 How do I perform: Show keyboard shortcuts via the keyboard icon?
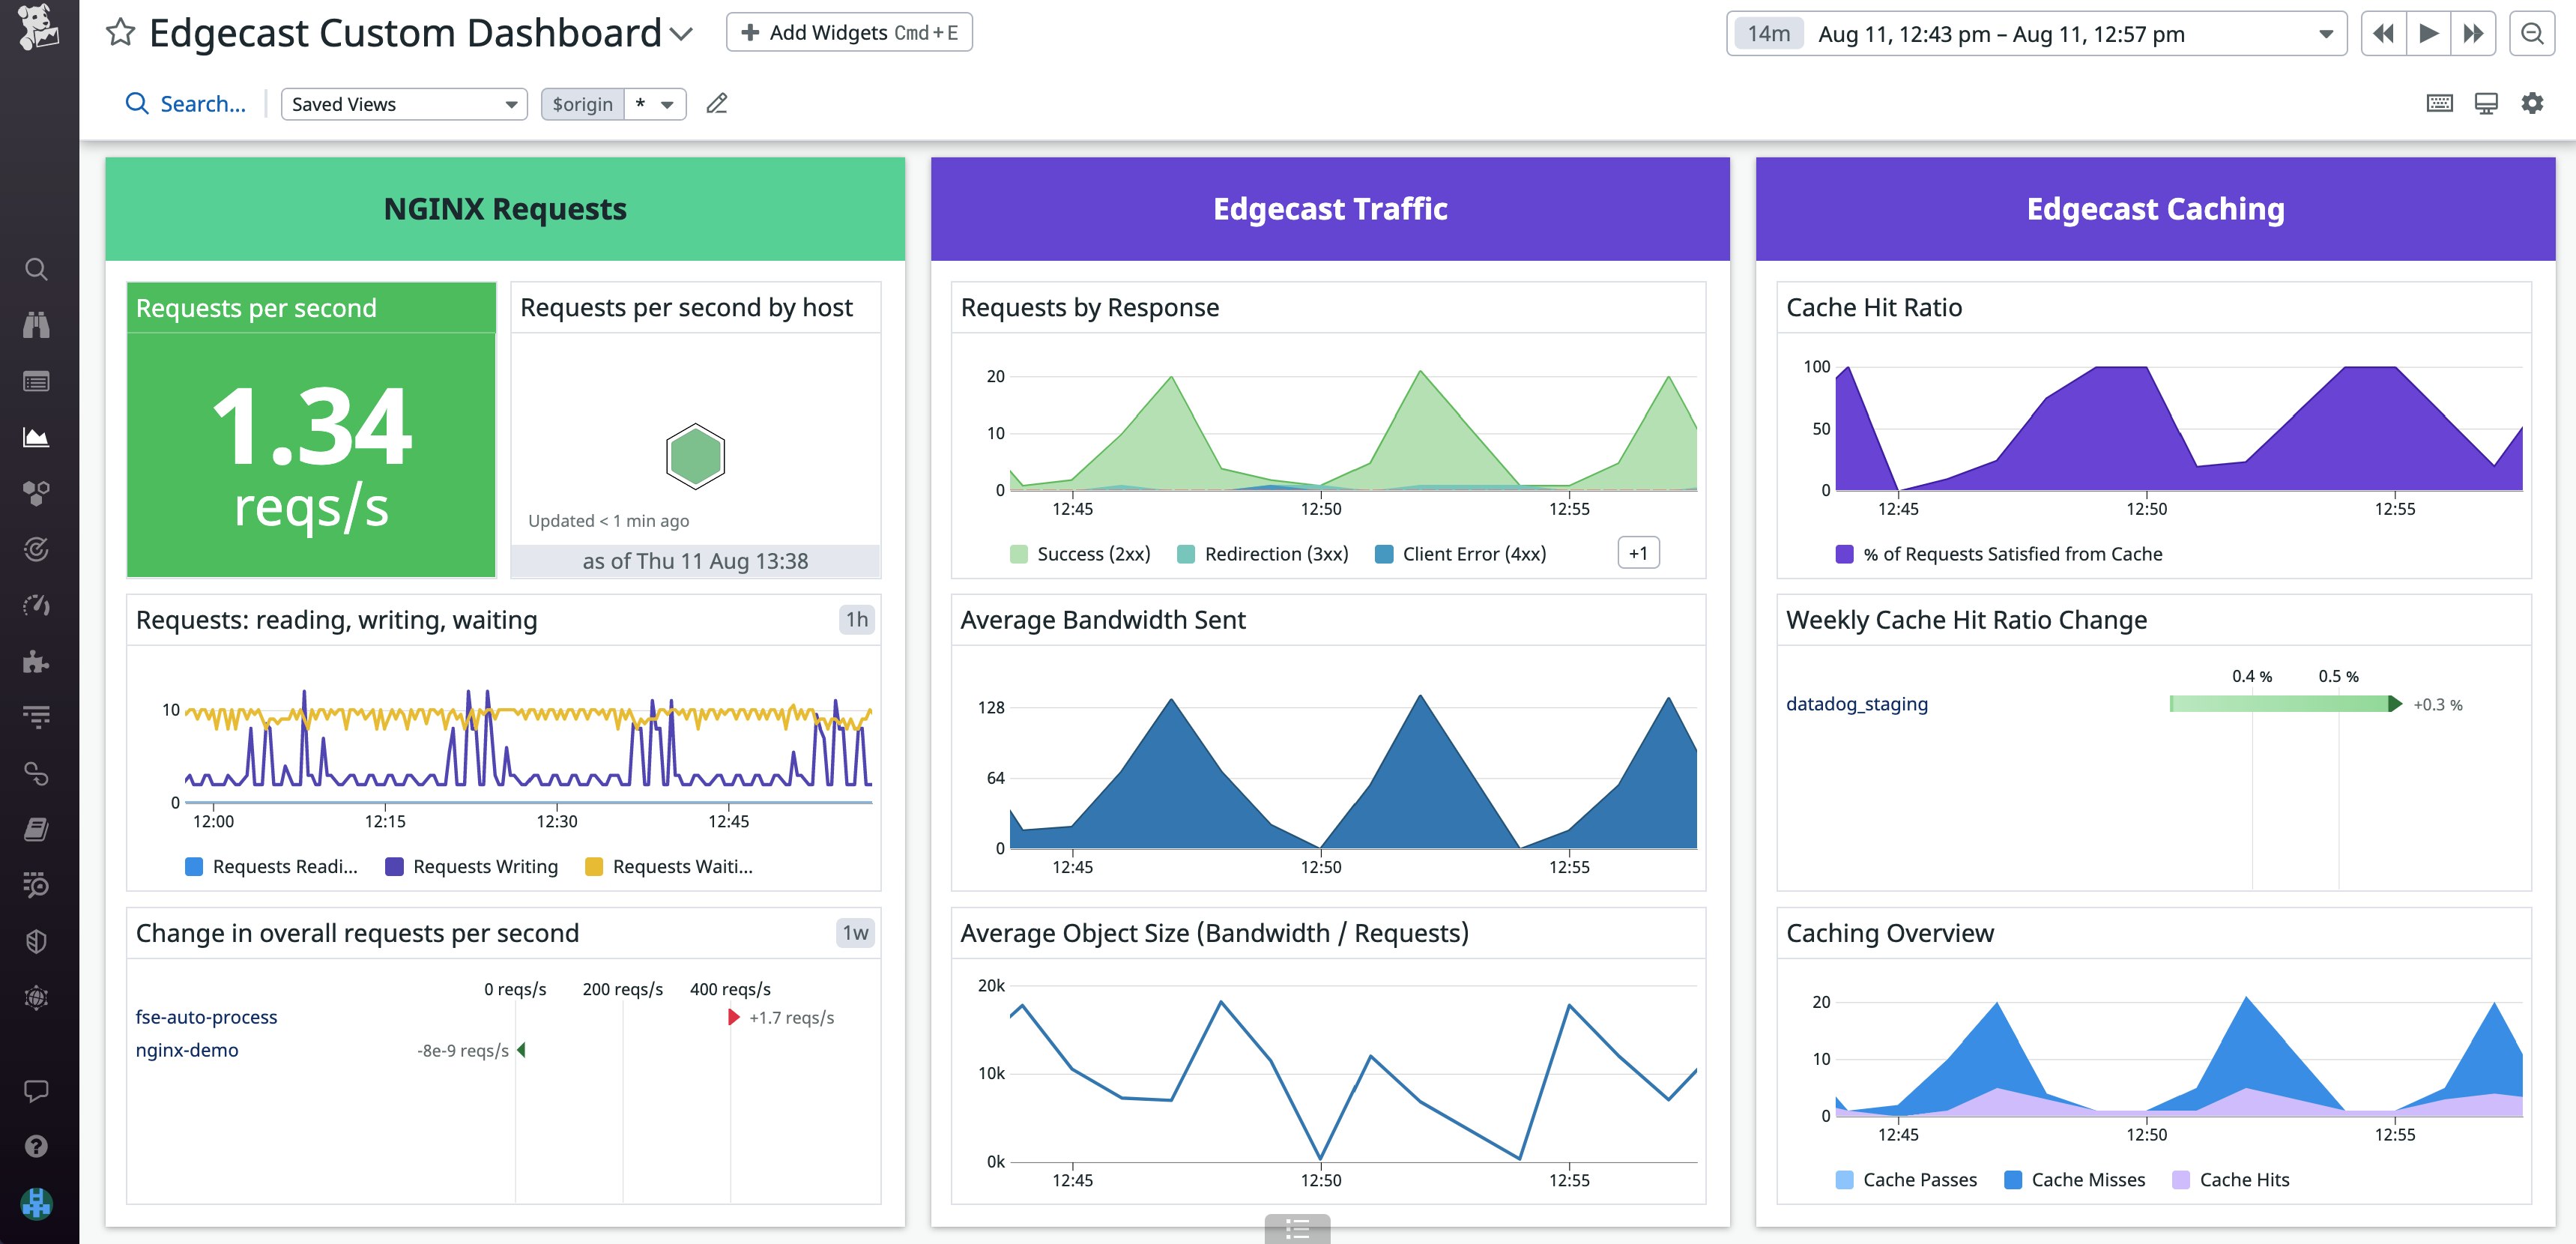(2440, 103)
